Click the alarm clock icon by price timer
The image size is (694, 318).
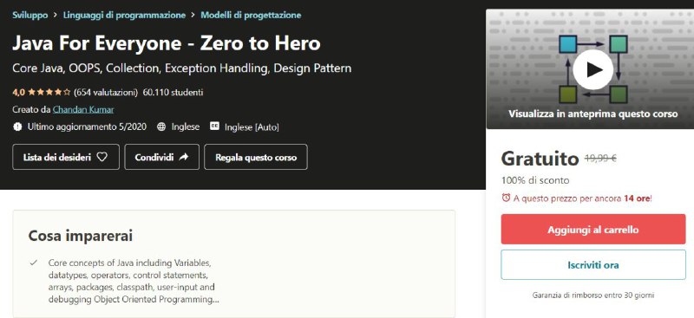tap(506, 198)
